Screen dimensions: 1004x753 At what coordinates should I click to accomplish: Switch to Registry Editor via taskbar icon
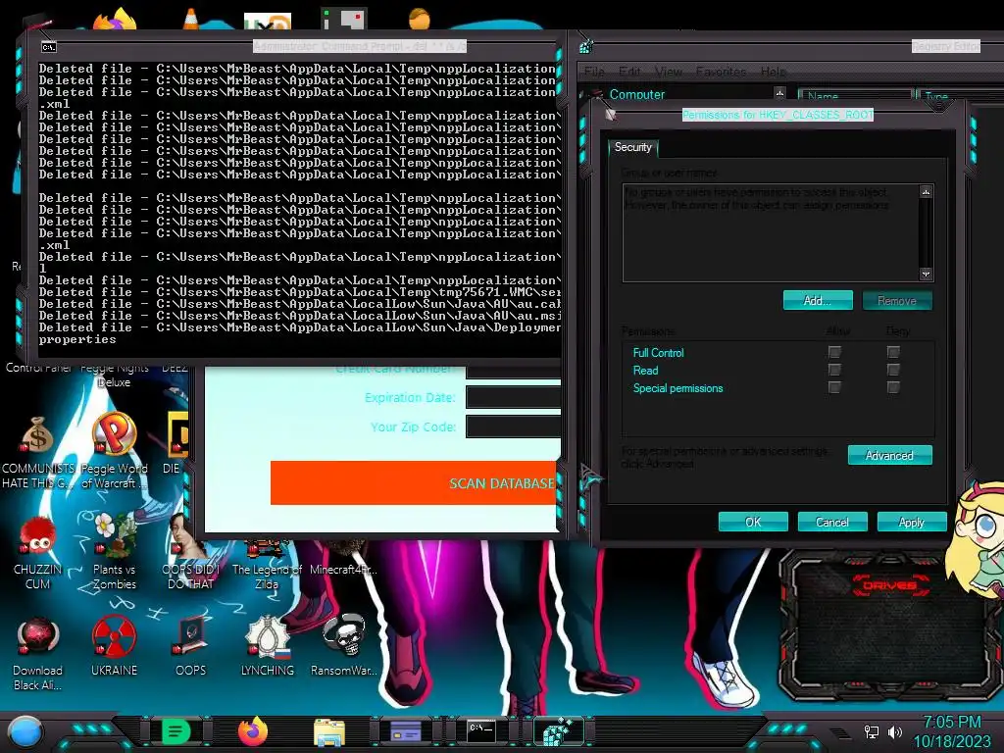[x=558, y=731]
